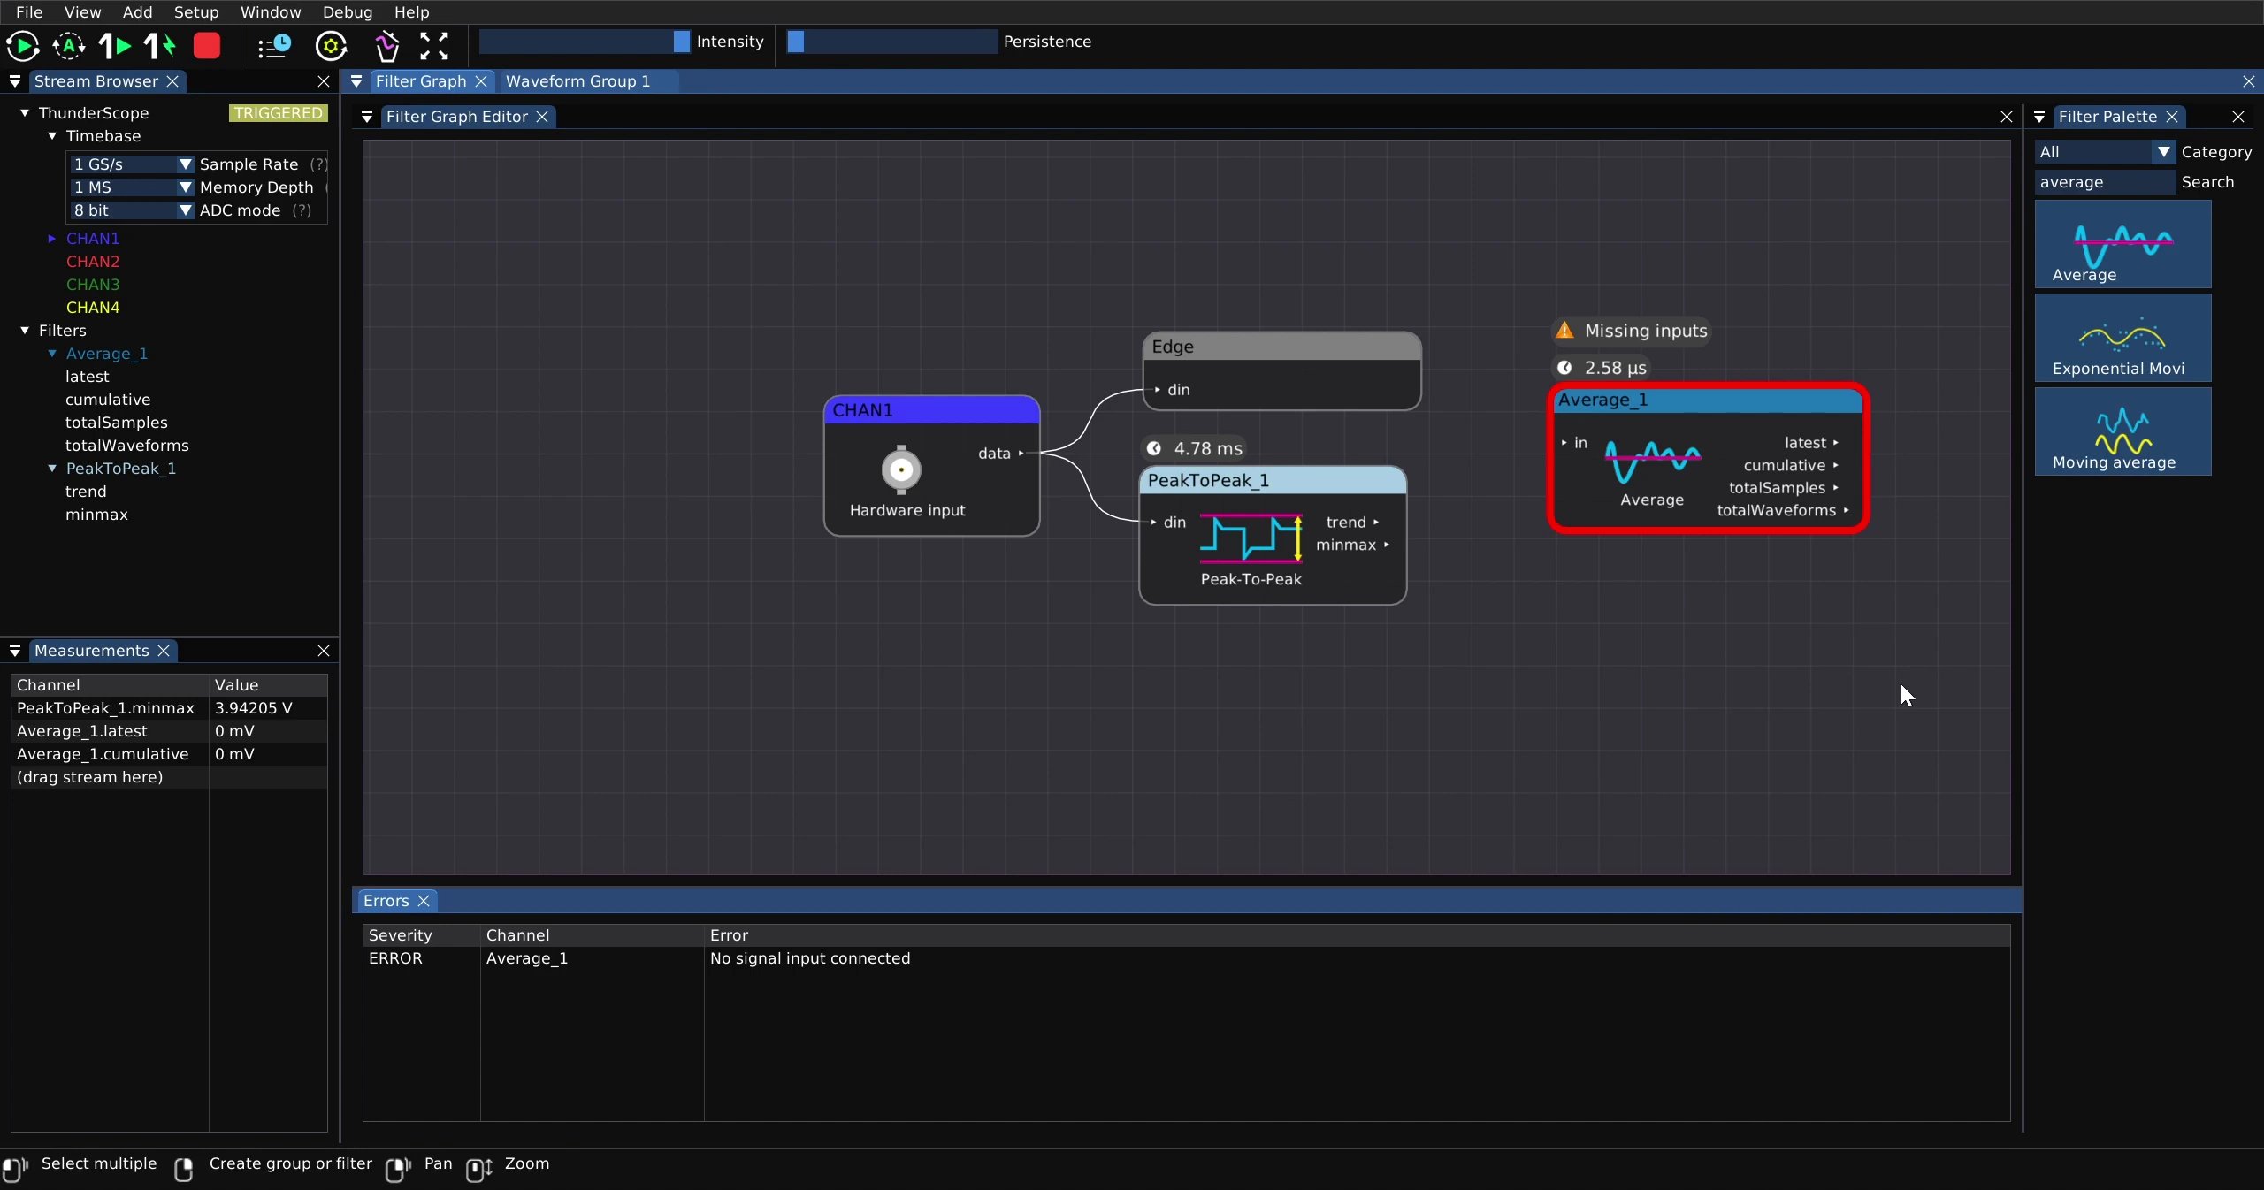Click the PeakToPeak_1.minmax measurement row
Screen dimensions: 2264x1190
click(x=169, y=708)
